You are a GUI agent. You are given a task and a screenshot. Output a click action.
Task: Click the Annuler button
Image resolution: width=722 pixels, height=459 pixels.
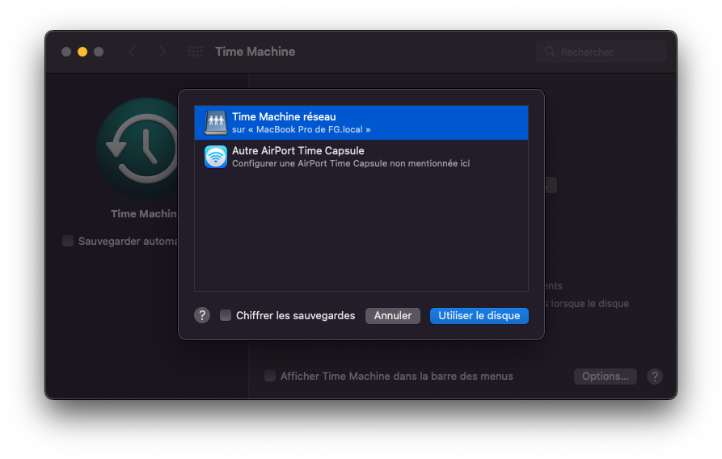393,316
